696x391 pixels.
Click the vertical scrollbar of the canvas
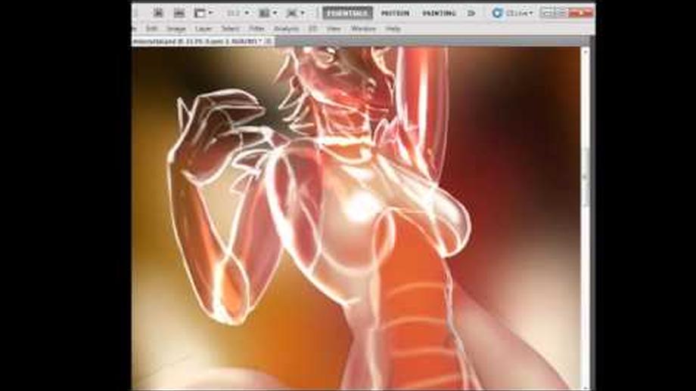point(585,177)
